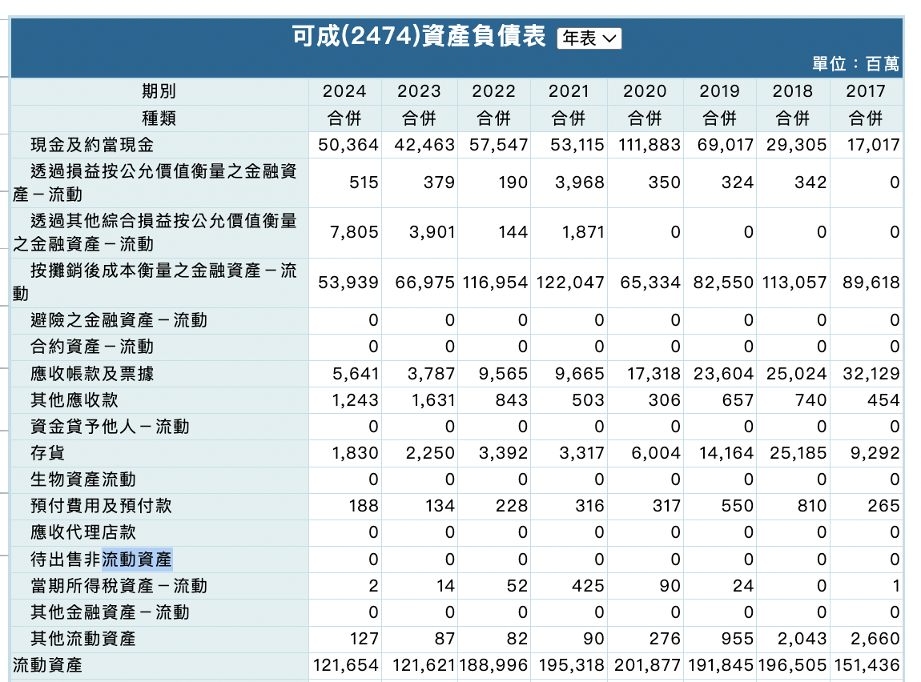Click the 其他流動資產 row label
The image size is (921, 682).
[x=83, y=639]
